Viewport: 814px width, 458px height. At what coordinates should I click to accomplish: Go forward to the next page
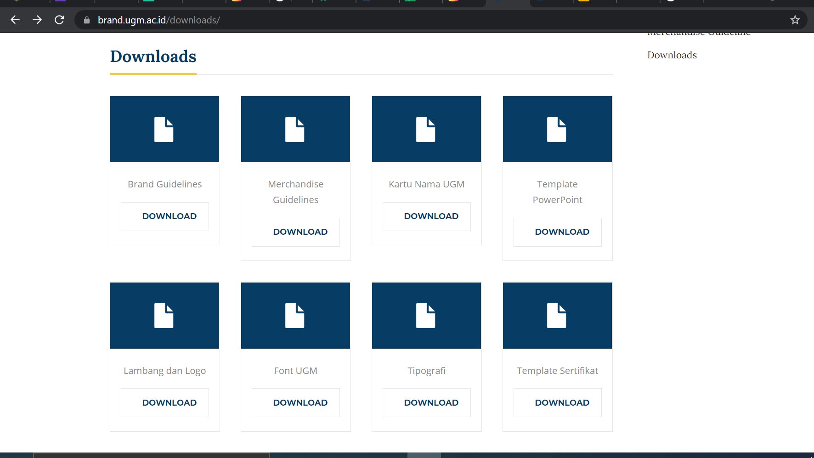37,20
